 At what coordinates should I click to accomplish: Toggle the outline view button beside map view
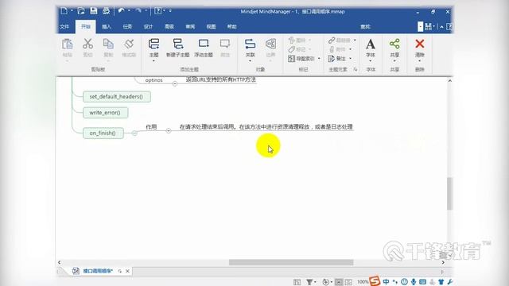tap(348, 282)
